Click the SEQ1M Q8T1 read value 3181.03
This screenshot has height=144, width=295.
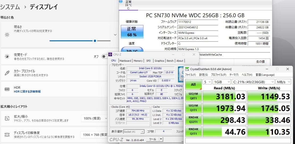(225, 96)
